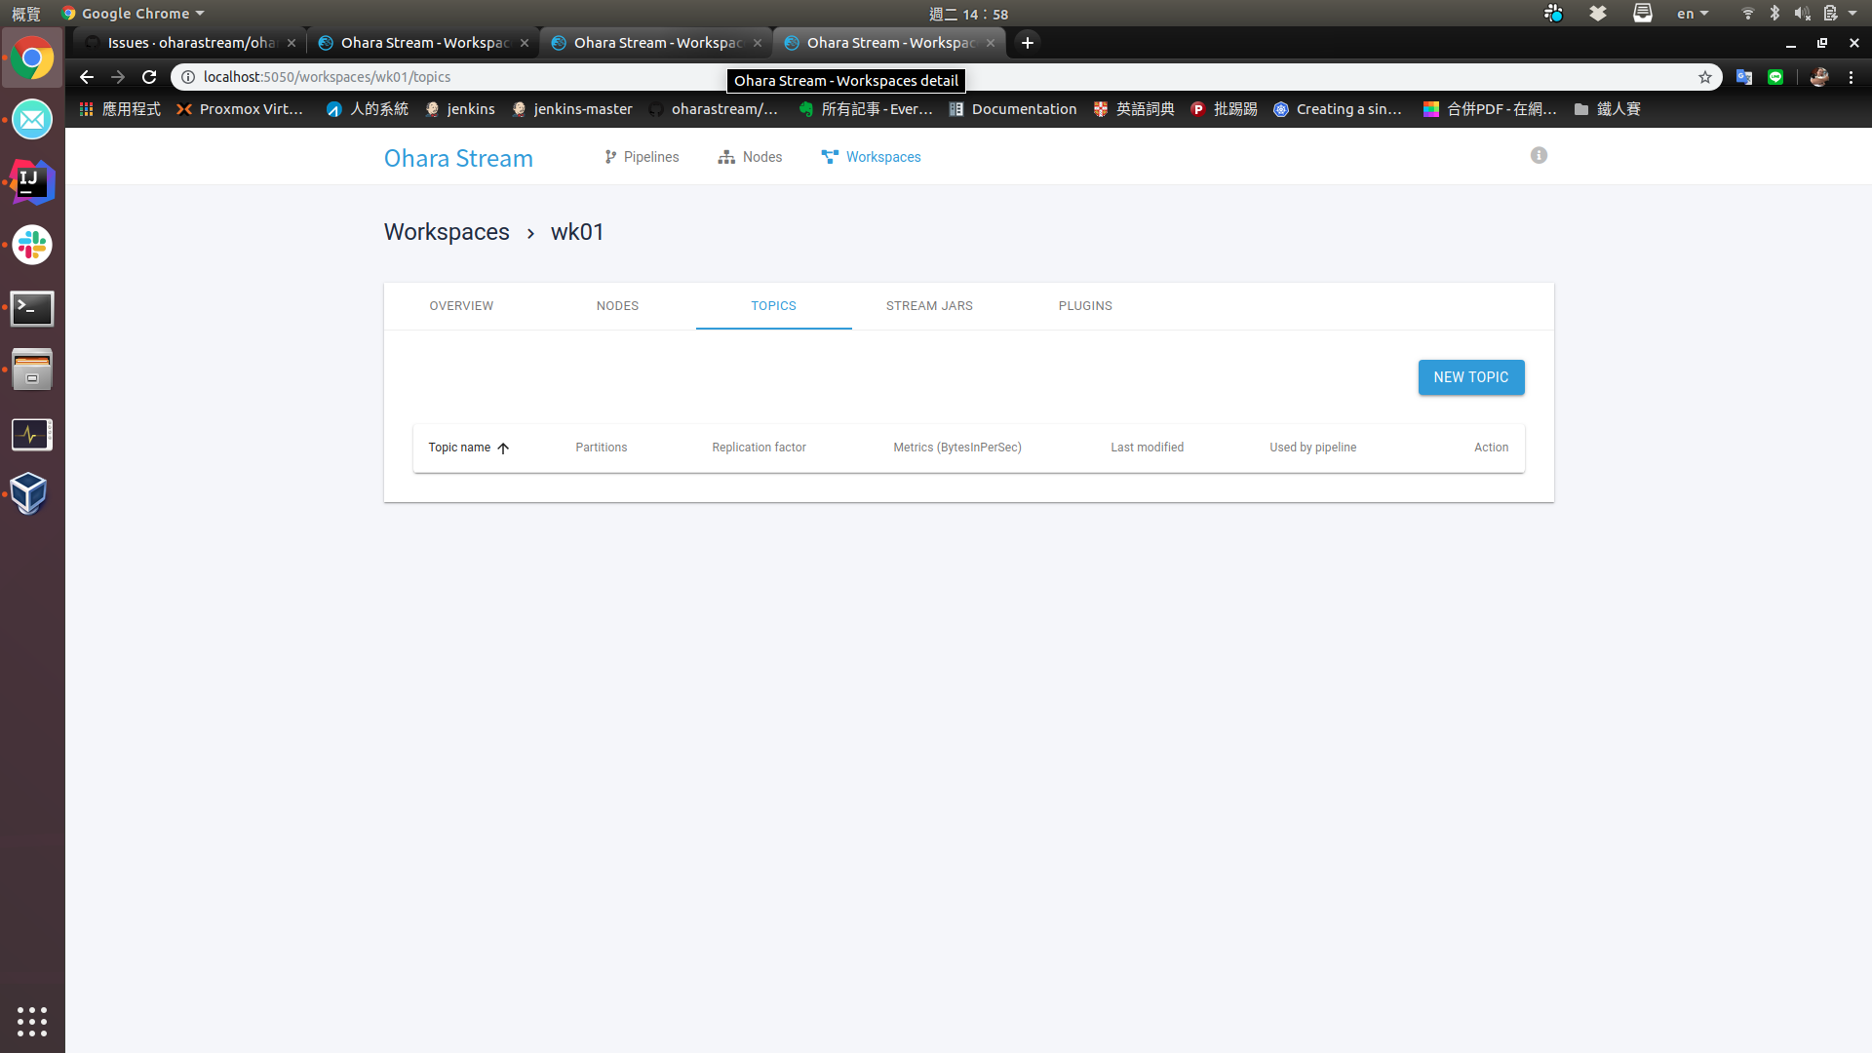Open the 批踢踢 bookmark
The image size is (1872, 1053).
(1225, 109)
